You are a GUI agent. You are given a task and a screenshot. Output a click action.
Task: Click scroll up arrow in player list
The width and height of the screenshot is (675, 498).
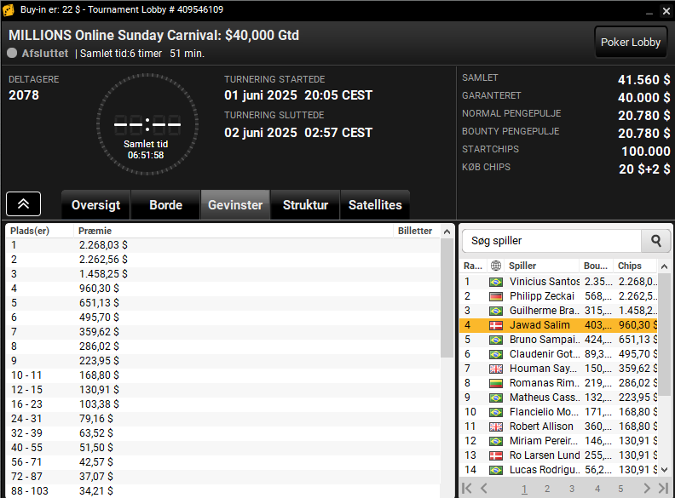point(664,266)
